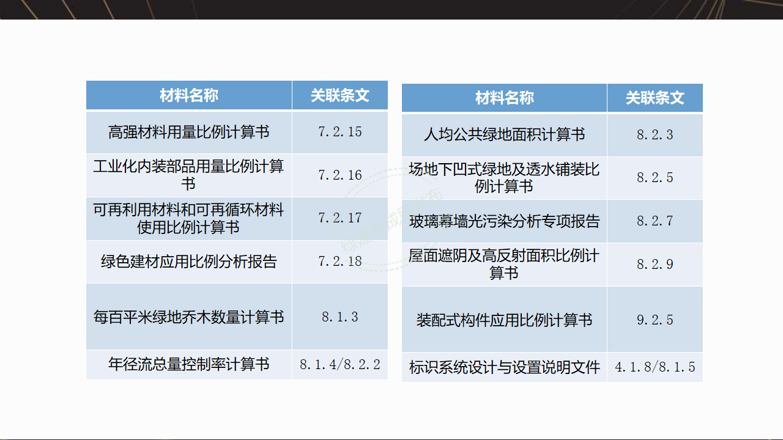Select 标识系统设计与设置说明文件 cell

(x=504, y=367)
